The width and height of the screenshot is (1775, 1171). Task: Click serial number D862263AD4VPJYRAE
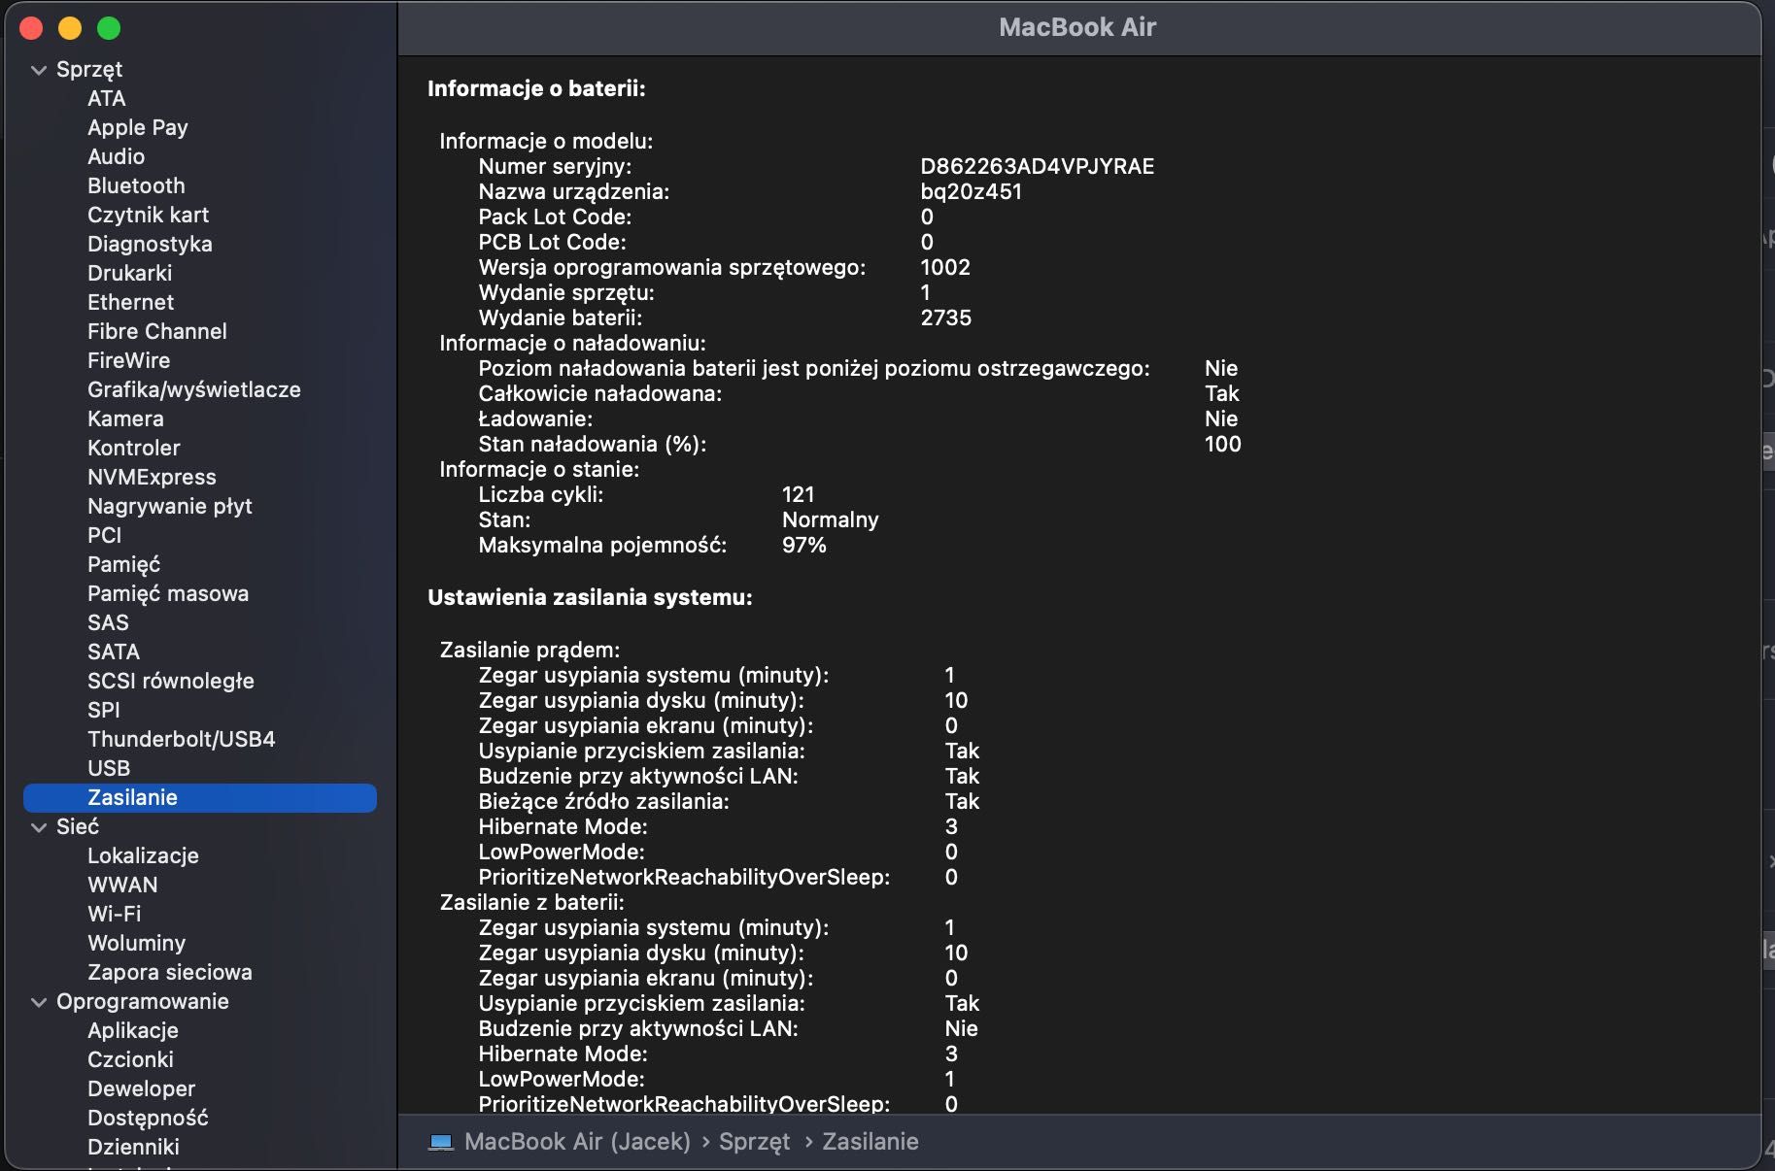(1037, 166)
